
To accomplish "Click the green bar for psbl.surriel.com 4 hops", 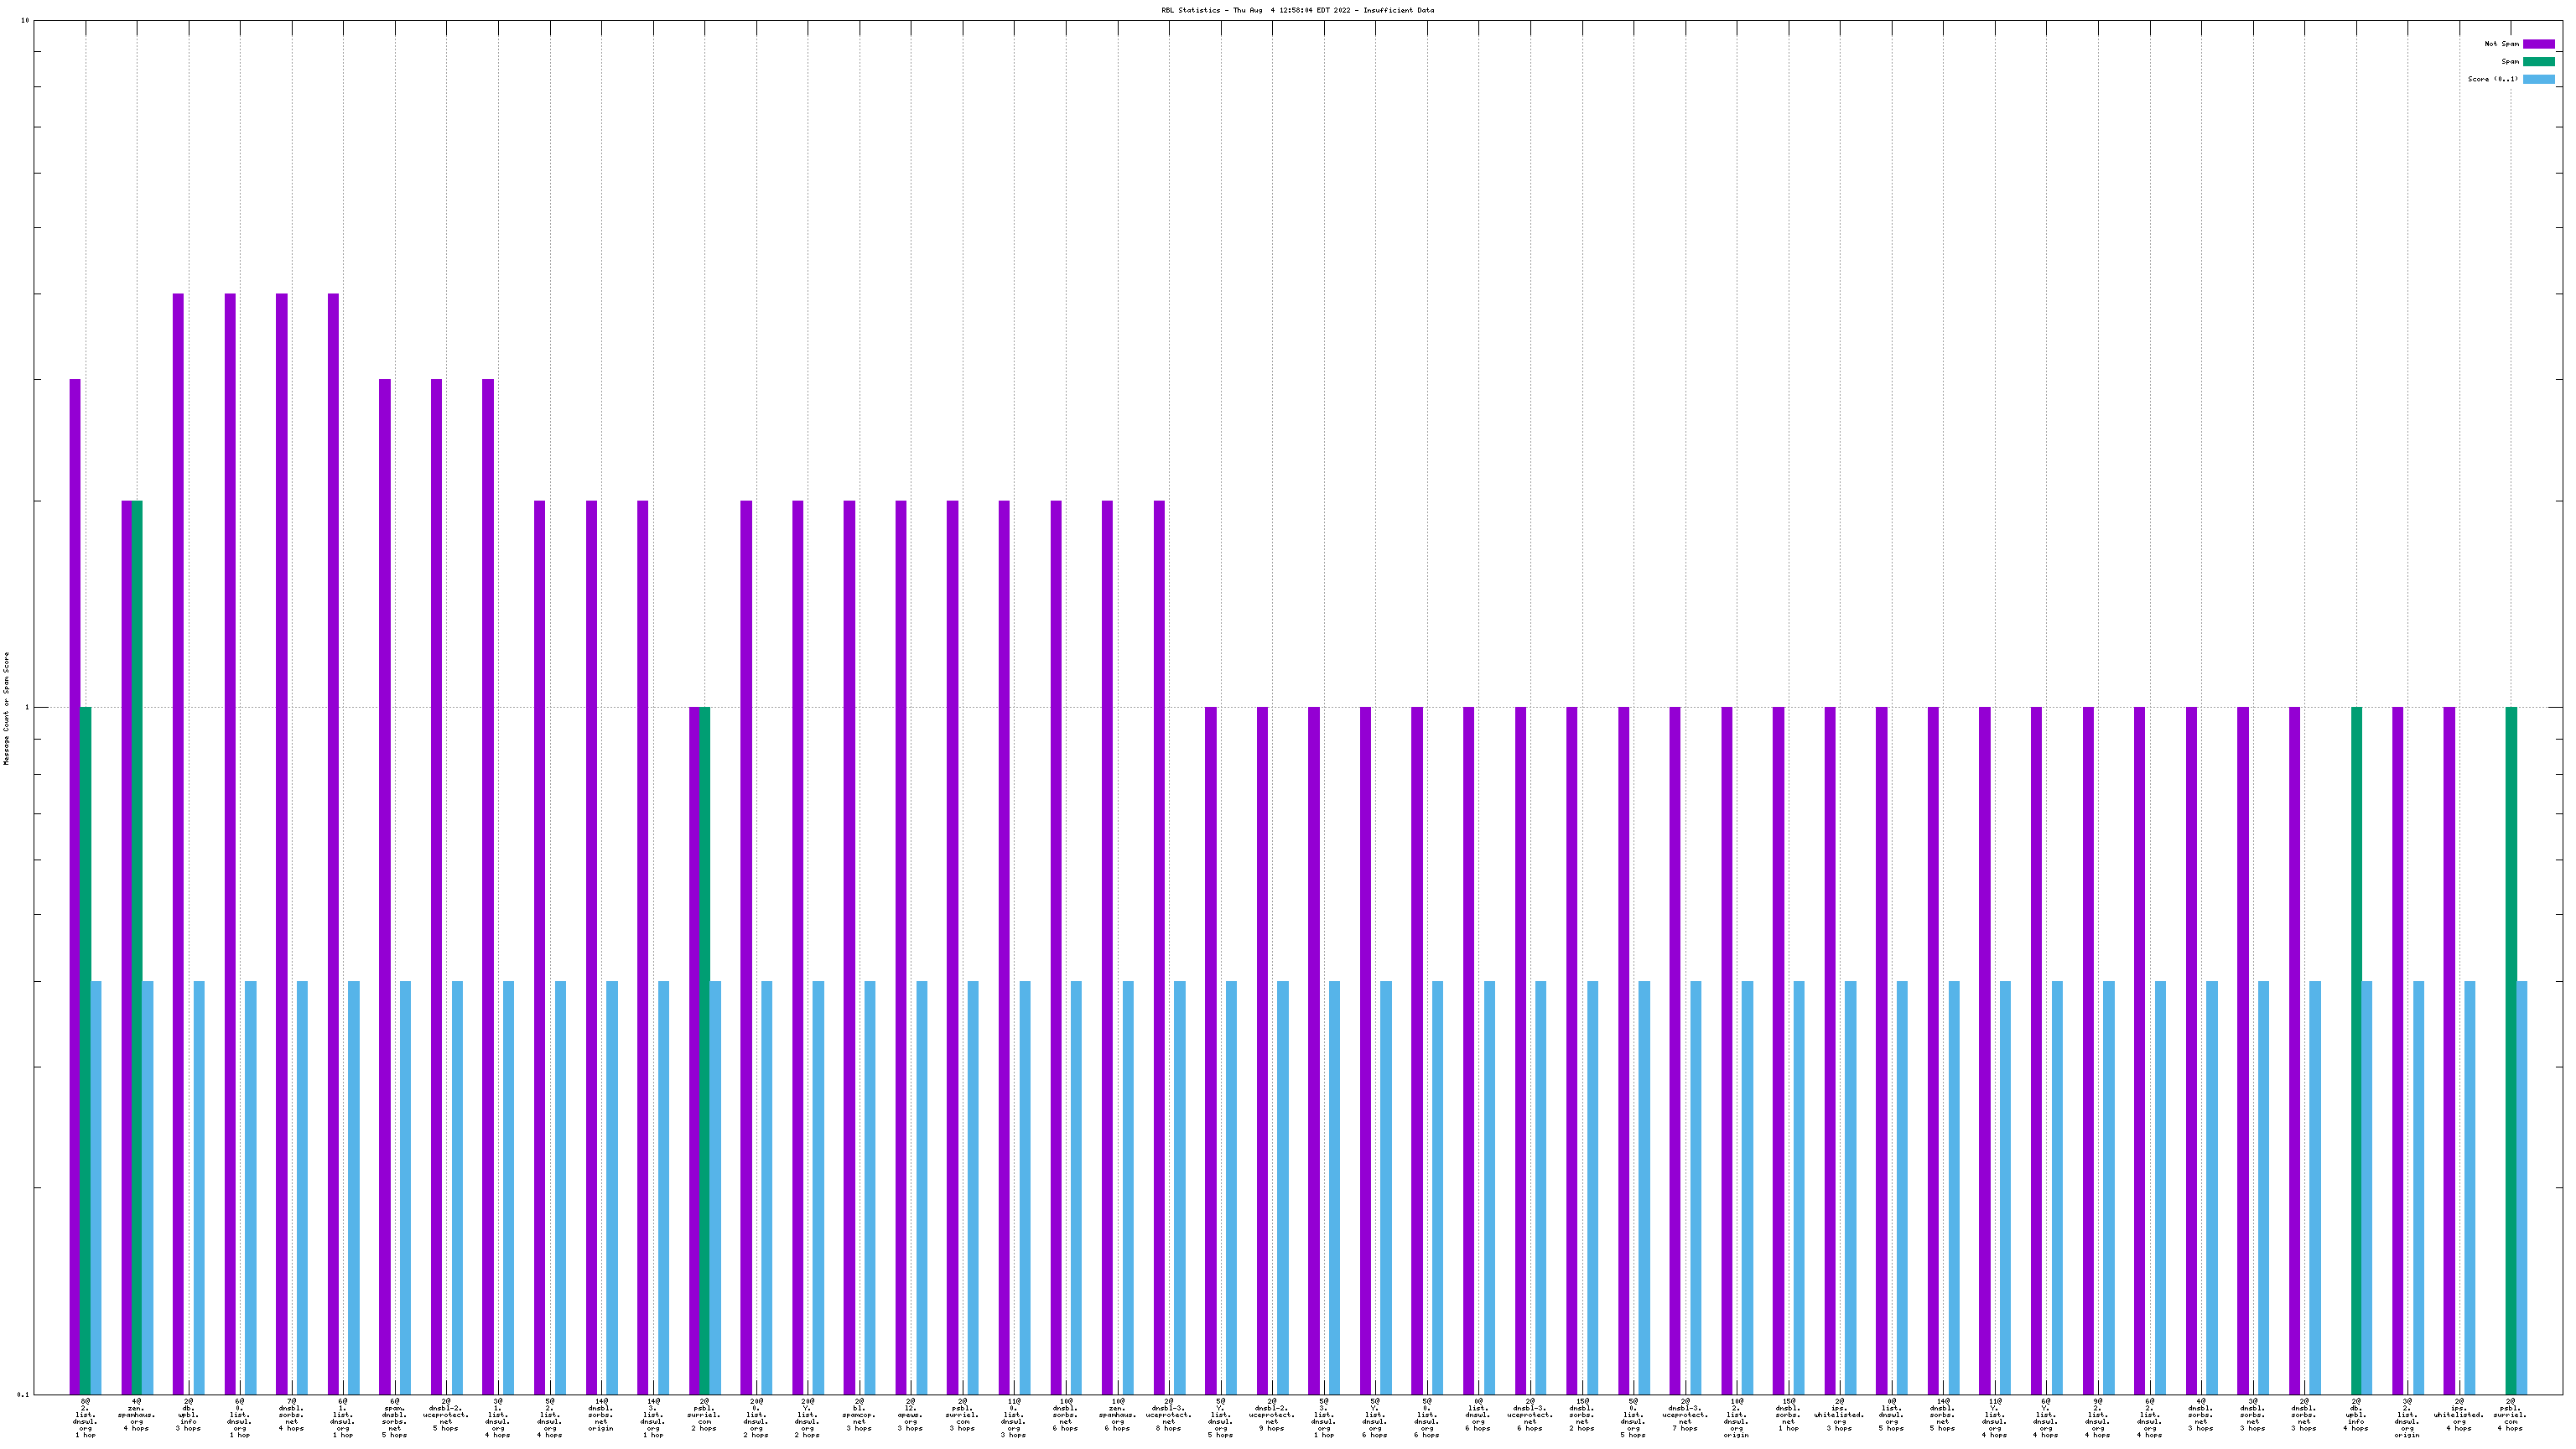I will point(2510,1050).
